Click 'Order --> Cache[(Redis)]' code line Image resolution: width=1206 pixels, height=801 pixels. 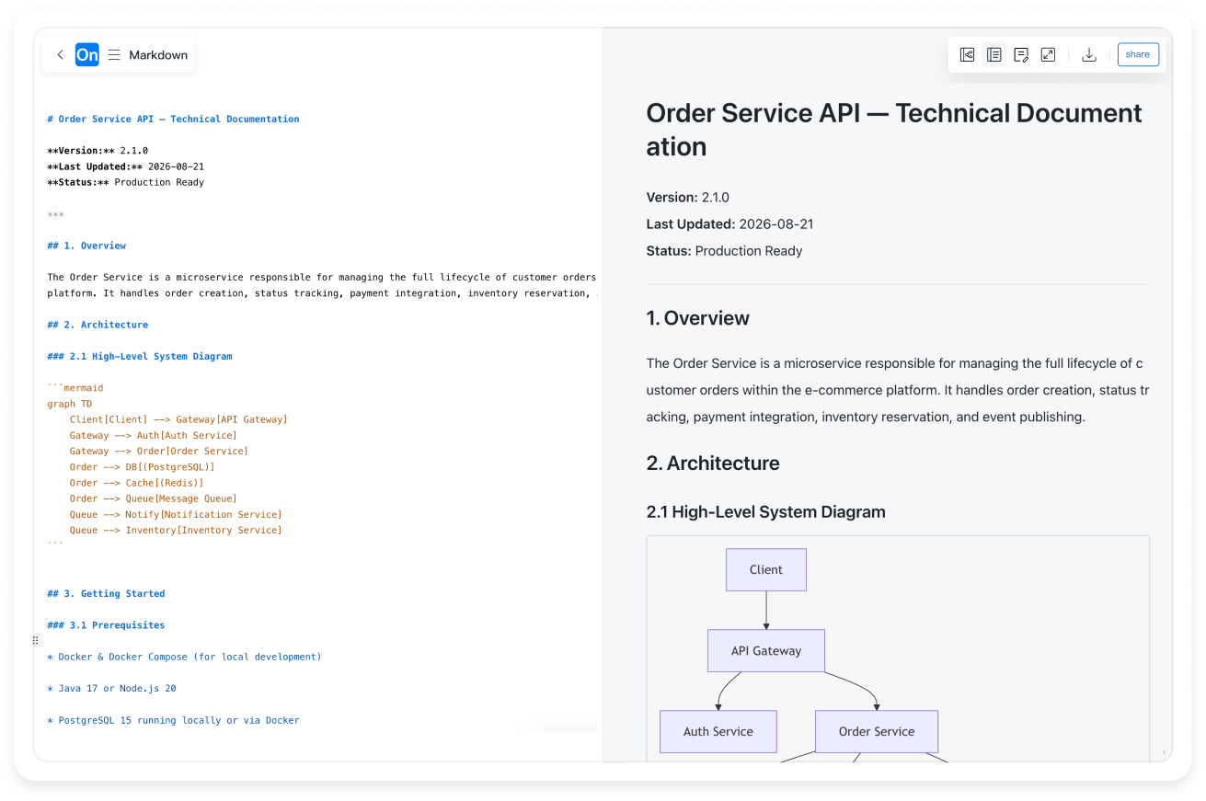(x=136, y=483)
